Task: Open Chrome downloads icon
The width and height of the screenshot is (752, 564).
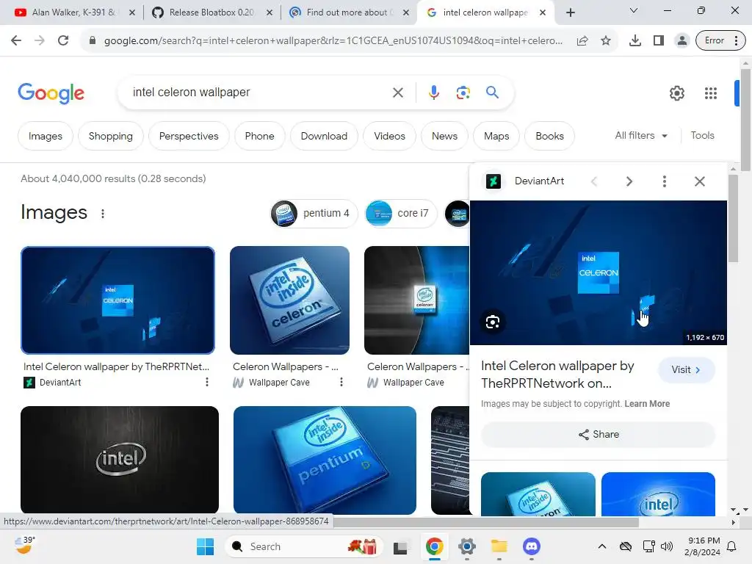Action: (635, 41)
